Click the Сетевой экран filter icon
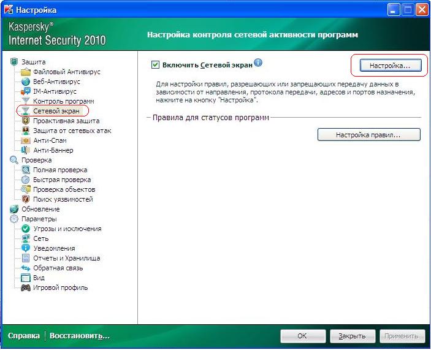Image resolution: width=431 pixels, height=350 pixels. pos(26,111)
